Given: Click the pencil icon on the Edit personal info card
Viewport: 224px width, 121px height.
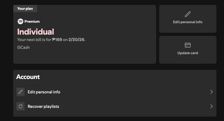Looking at the screenshot, I should [x=187, y=14].
